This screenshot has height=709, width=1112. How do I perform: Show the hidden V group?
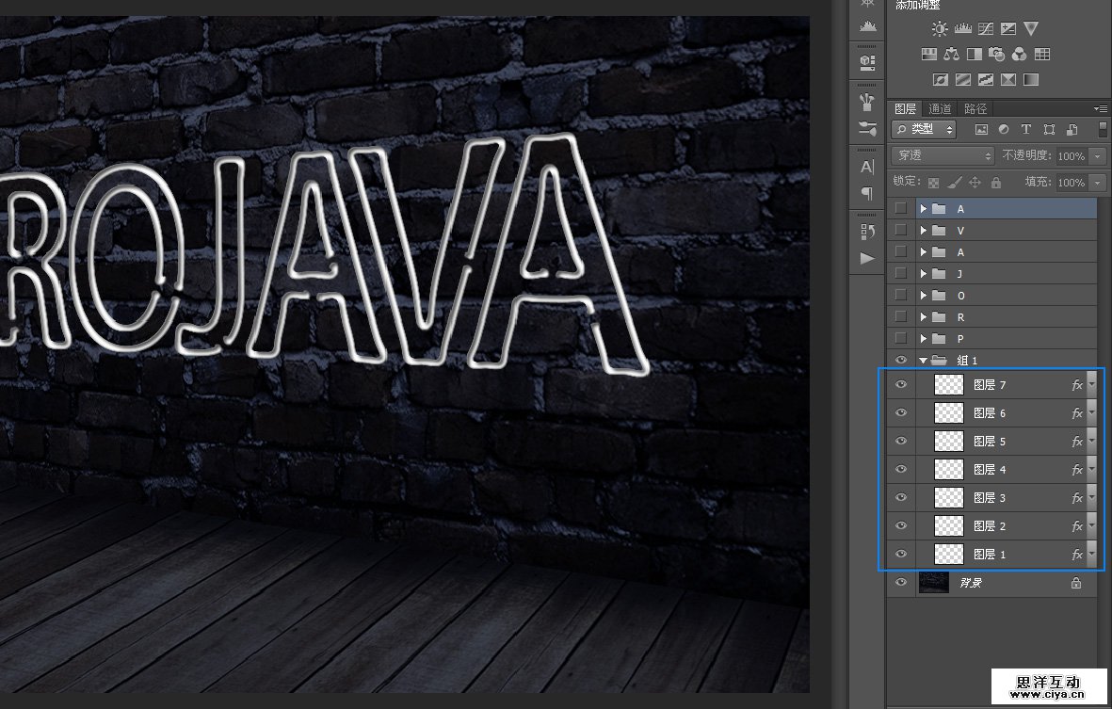pyautogui.click(x=901, y=230)
